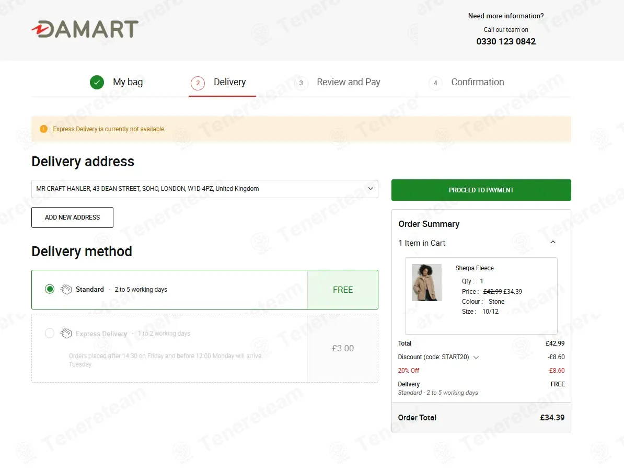624x470 pixels.
Task: Click the '20% Off' red label
Action: coord(408,371)
